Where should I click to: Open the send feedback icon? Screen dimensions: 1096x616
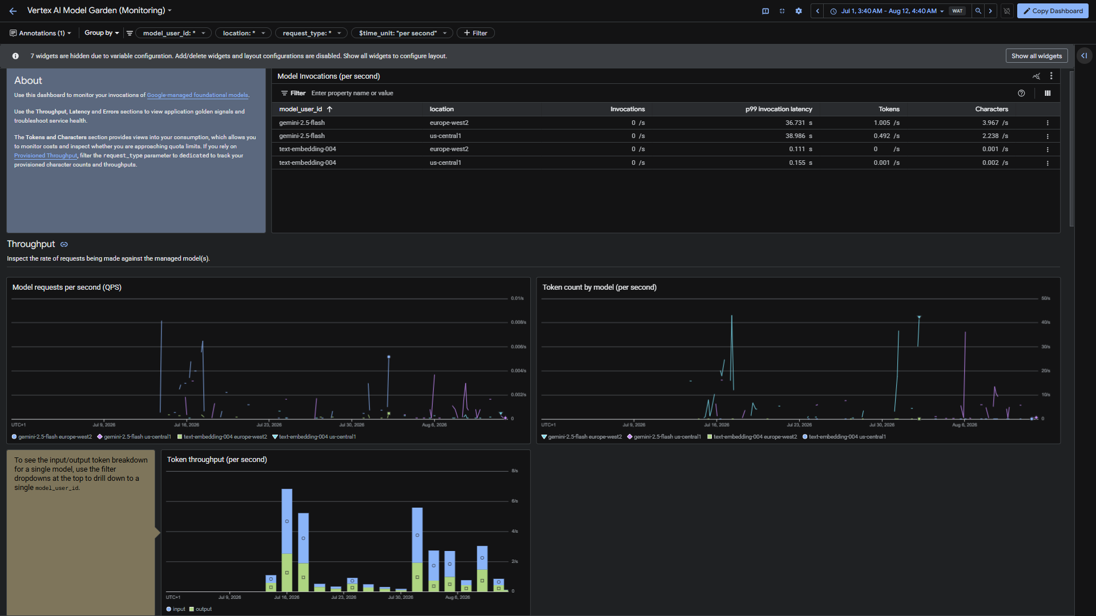[765, 11]
